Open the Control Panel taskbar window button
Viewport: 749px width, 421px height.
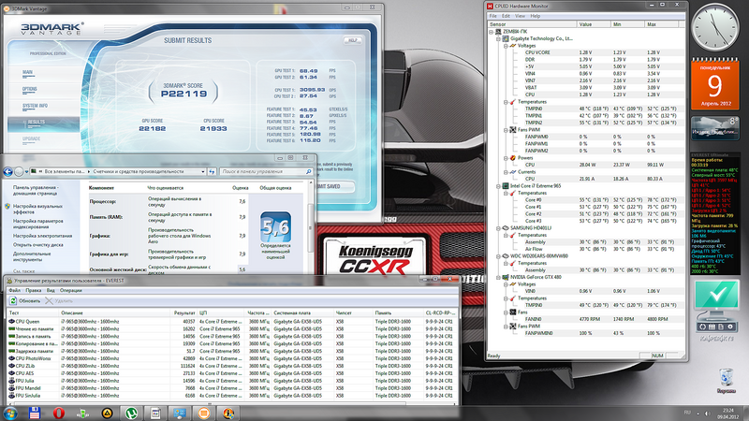click(180, 414)
